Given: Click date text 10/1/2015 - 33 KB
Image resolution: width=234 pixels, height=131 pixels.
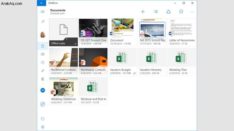Looking at the screenshot, I should tap(90, 103).
